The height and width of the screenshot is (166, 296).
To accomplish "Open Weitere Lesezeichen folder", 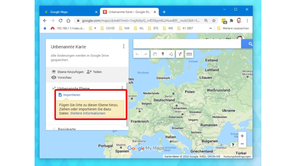I will pyautogui.click(x=233, y=28).
